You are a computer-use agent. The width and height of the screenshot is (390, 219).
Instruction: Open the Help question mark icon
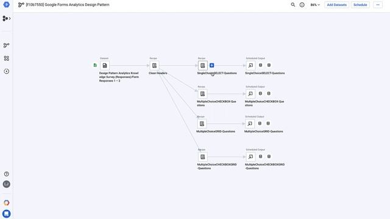[x=7, y=174]
